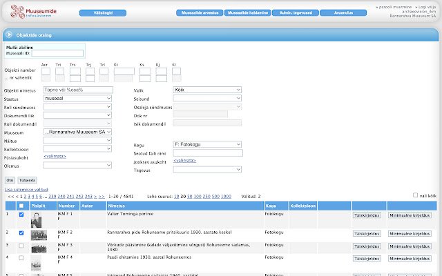Click Täiskirjeldus for IKM F 4
The width and height of the screenshot is (442, 276).
tap(367, 259)
